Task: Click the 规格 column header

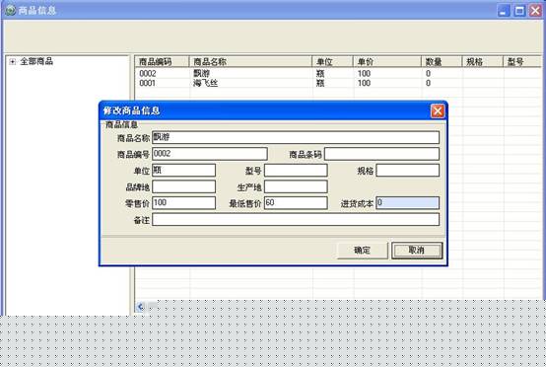Action: click(483, 62)
